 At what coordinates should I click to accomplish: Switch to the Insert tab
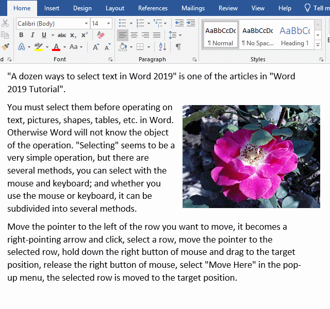(52, 8)
